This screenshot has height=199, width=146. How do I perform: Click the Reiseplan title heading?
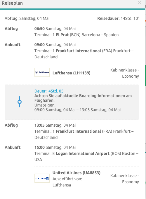[x=12, y=3]
